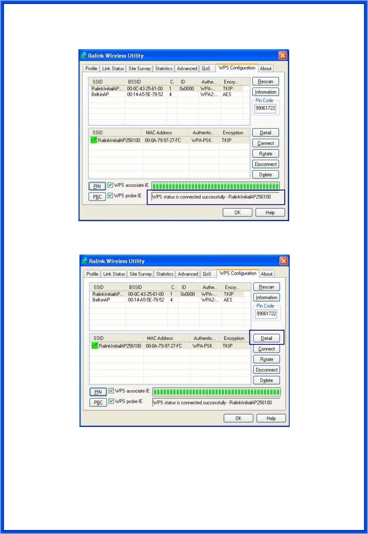This screenshot has width=368, height=534.
Task: Start PBC method in upper window
Action: pyautogui.click(x=97, y=197)
